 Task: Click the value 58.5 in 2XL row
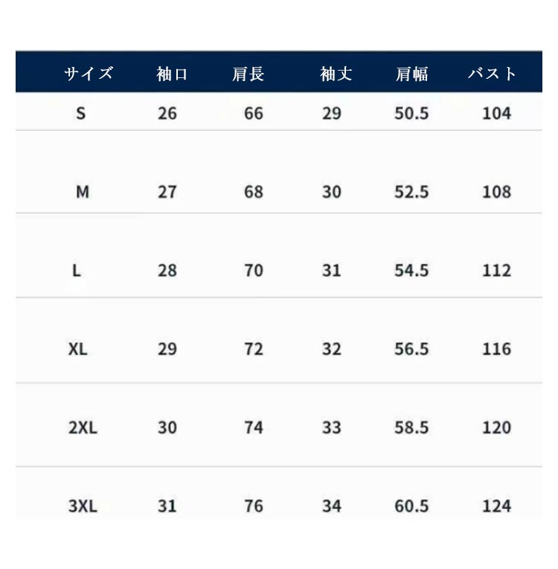pyautogui.click(x=411, y=428)
